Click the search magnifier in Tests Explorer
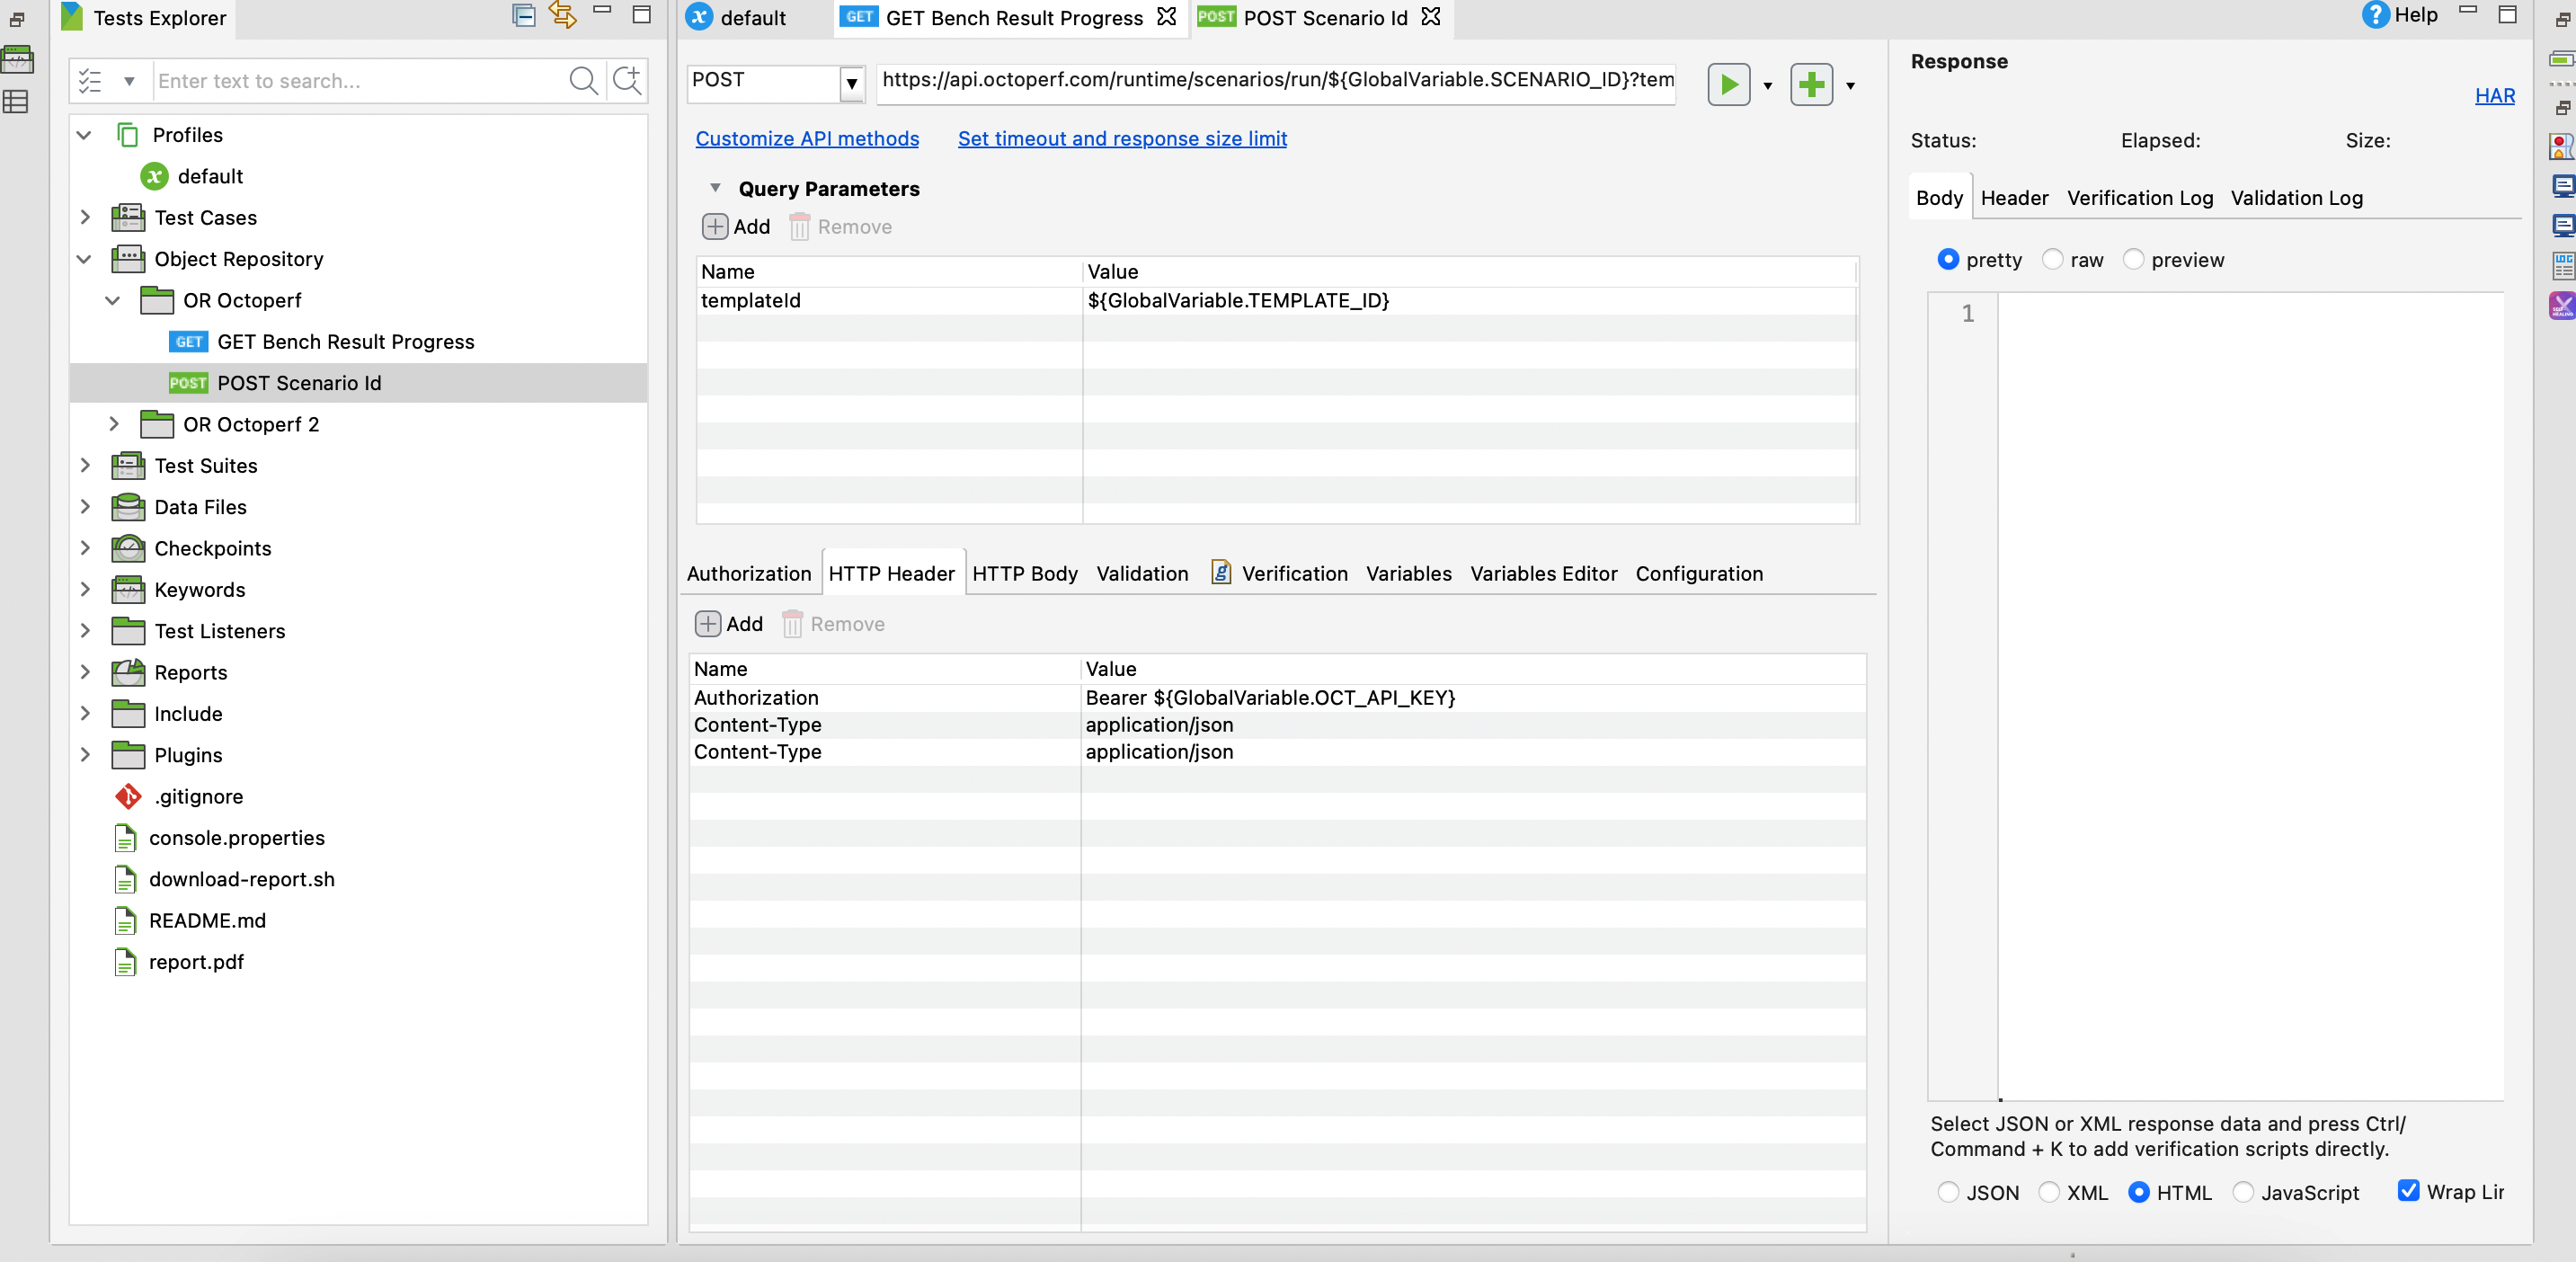This screenshot has height=1262, width=2576. pos(584,81)
